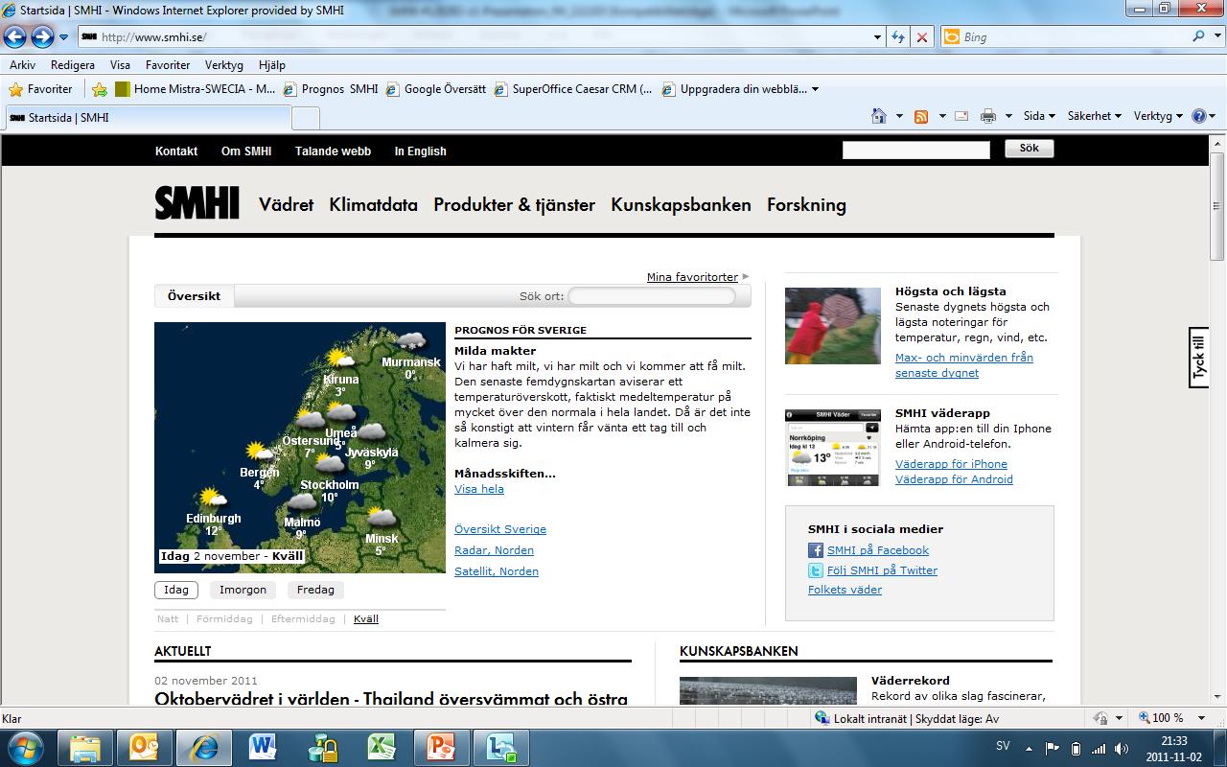The image size is (1227, 767).
Task: Open the Bing search provider dropdown arrow
Action: click(1217, 36)
